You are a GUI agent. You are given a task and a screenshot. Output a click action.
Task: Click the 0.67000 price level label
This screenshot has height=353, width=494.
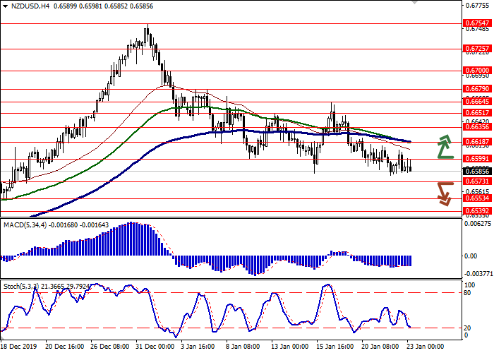[x=477, y=71]
